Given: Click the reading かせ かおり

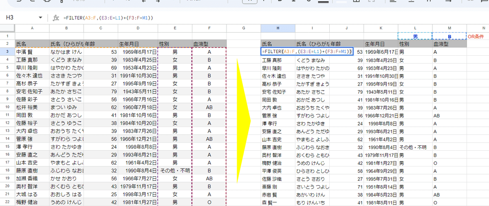Looking at the screenshot, I should pos(63,178).
